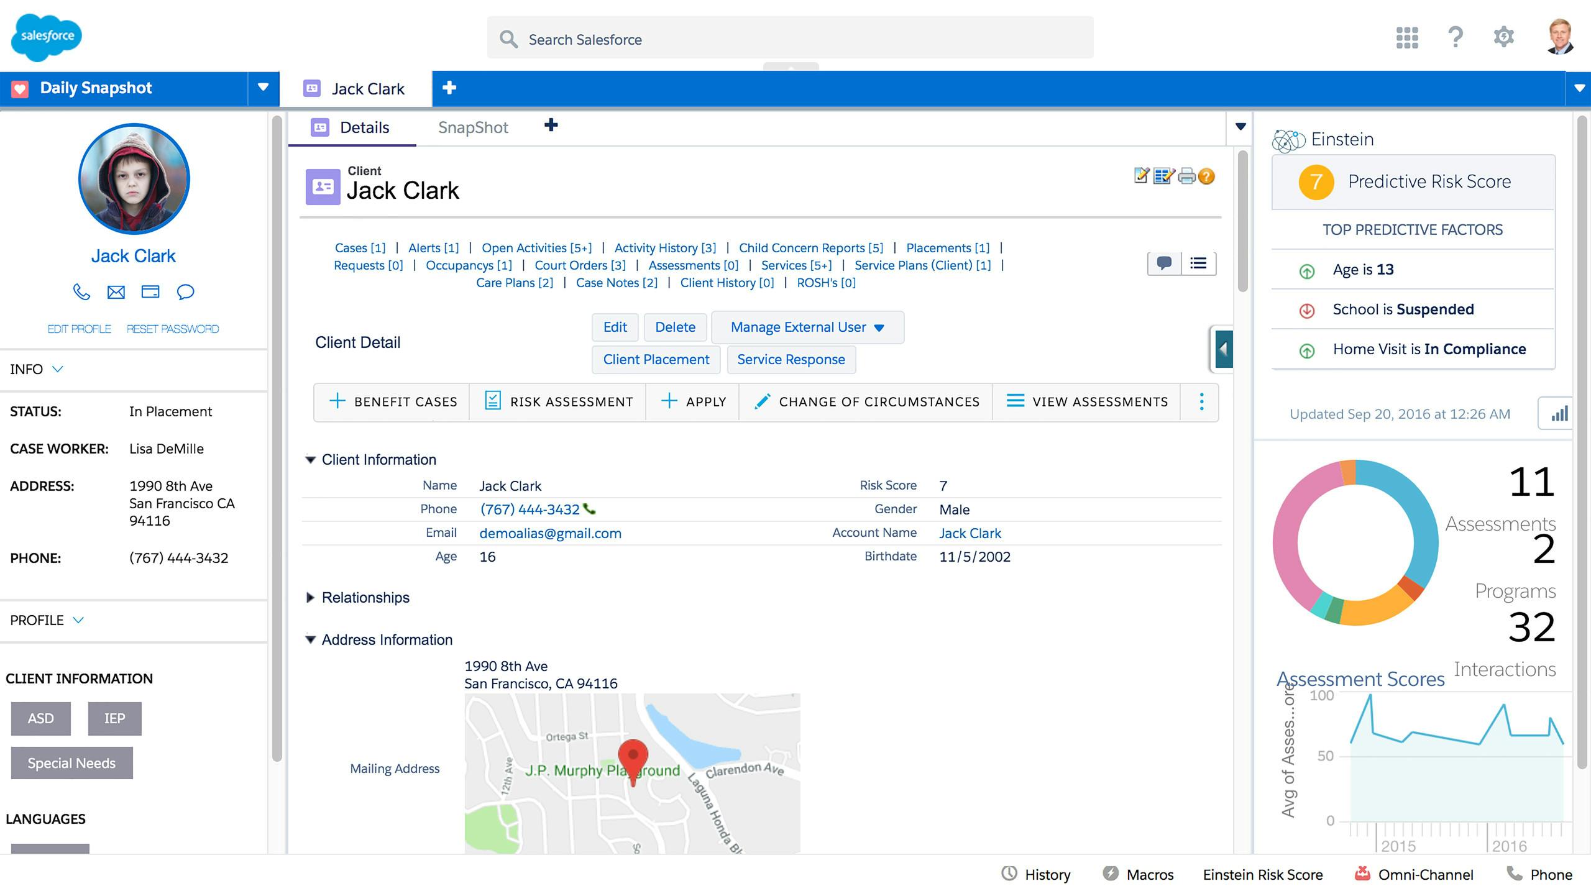Click the Special Needs tag

click(71, 763)
